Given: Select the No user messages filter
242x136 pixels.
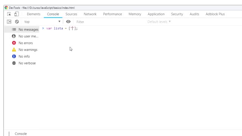Looking at the screenshot, I should click(22, 36).
